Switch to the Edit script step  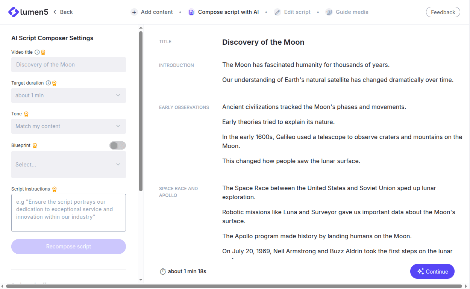297,12
